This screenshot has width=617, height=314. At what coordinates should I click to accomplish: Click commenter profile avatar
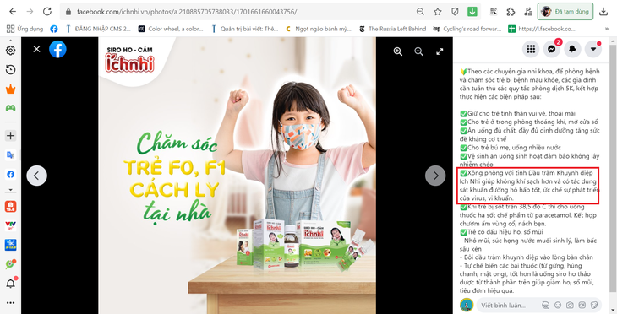coord(467,305)
